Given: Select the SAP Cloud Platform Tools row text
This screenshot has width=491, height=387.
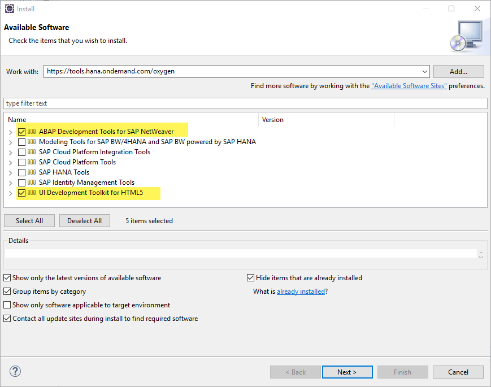Looking at the screenshot, I should [77, 162].
